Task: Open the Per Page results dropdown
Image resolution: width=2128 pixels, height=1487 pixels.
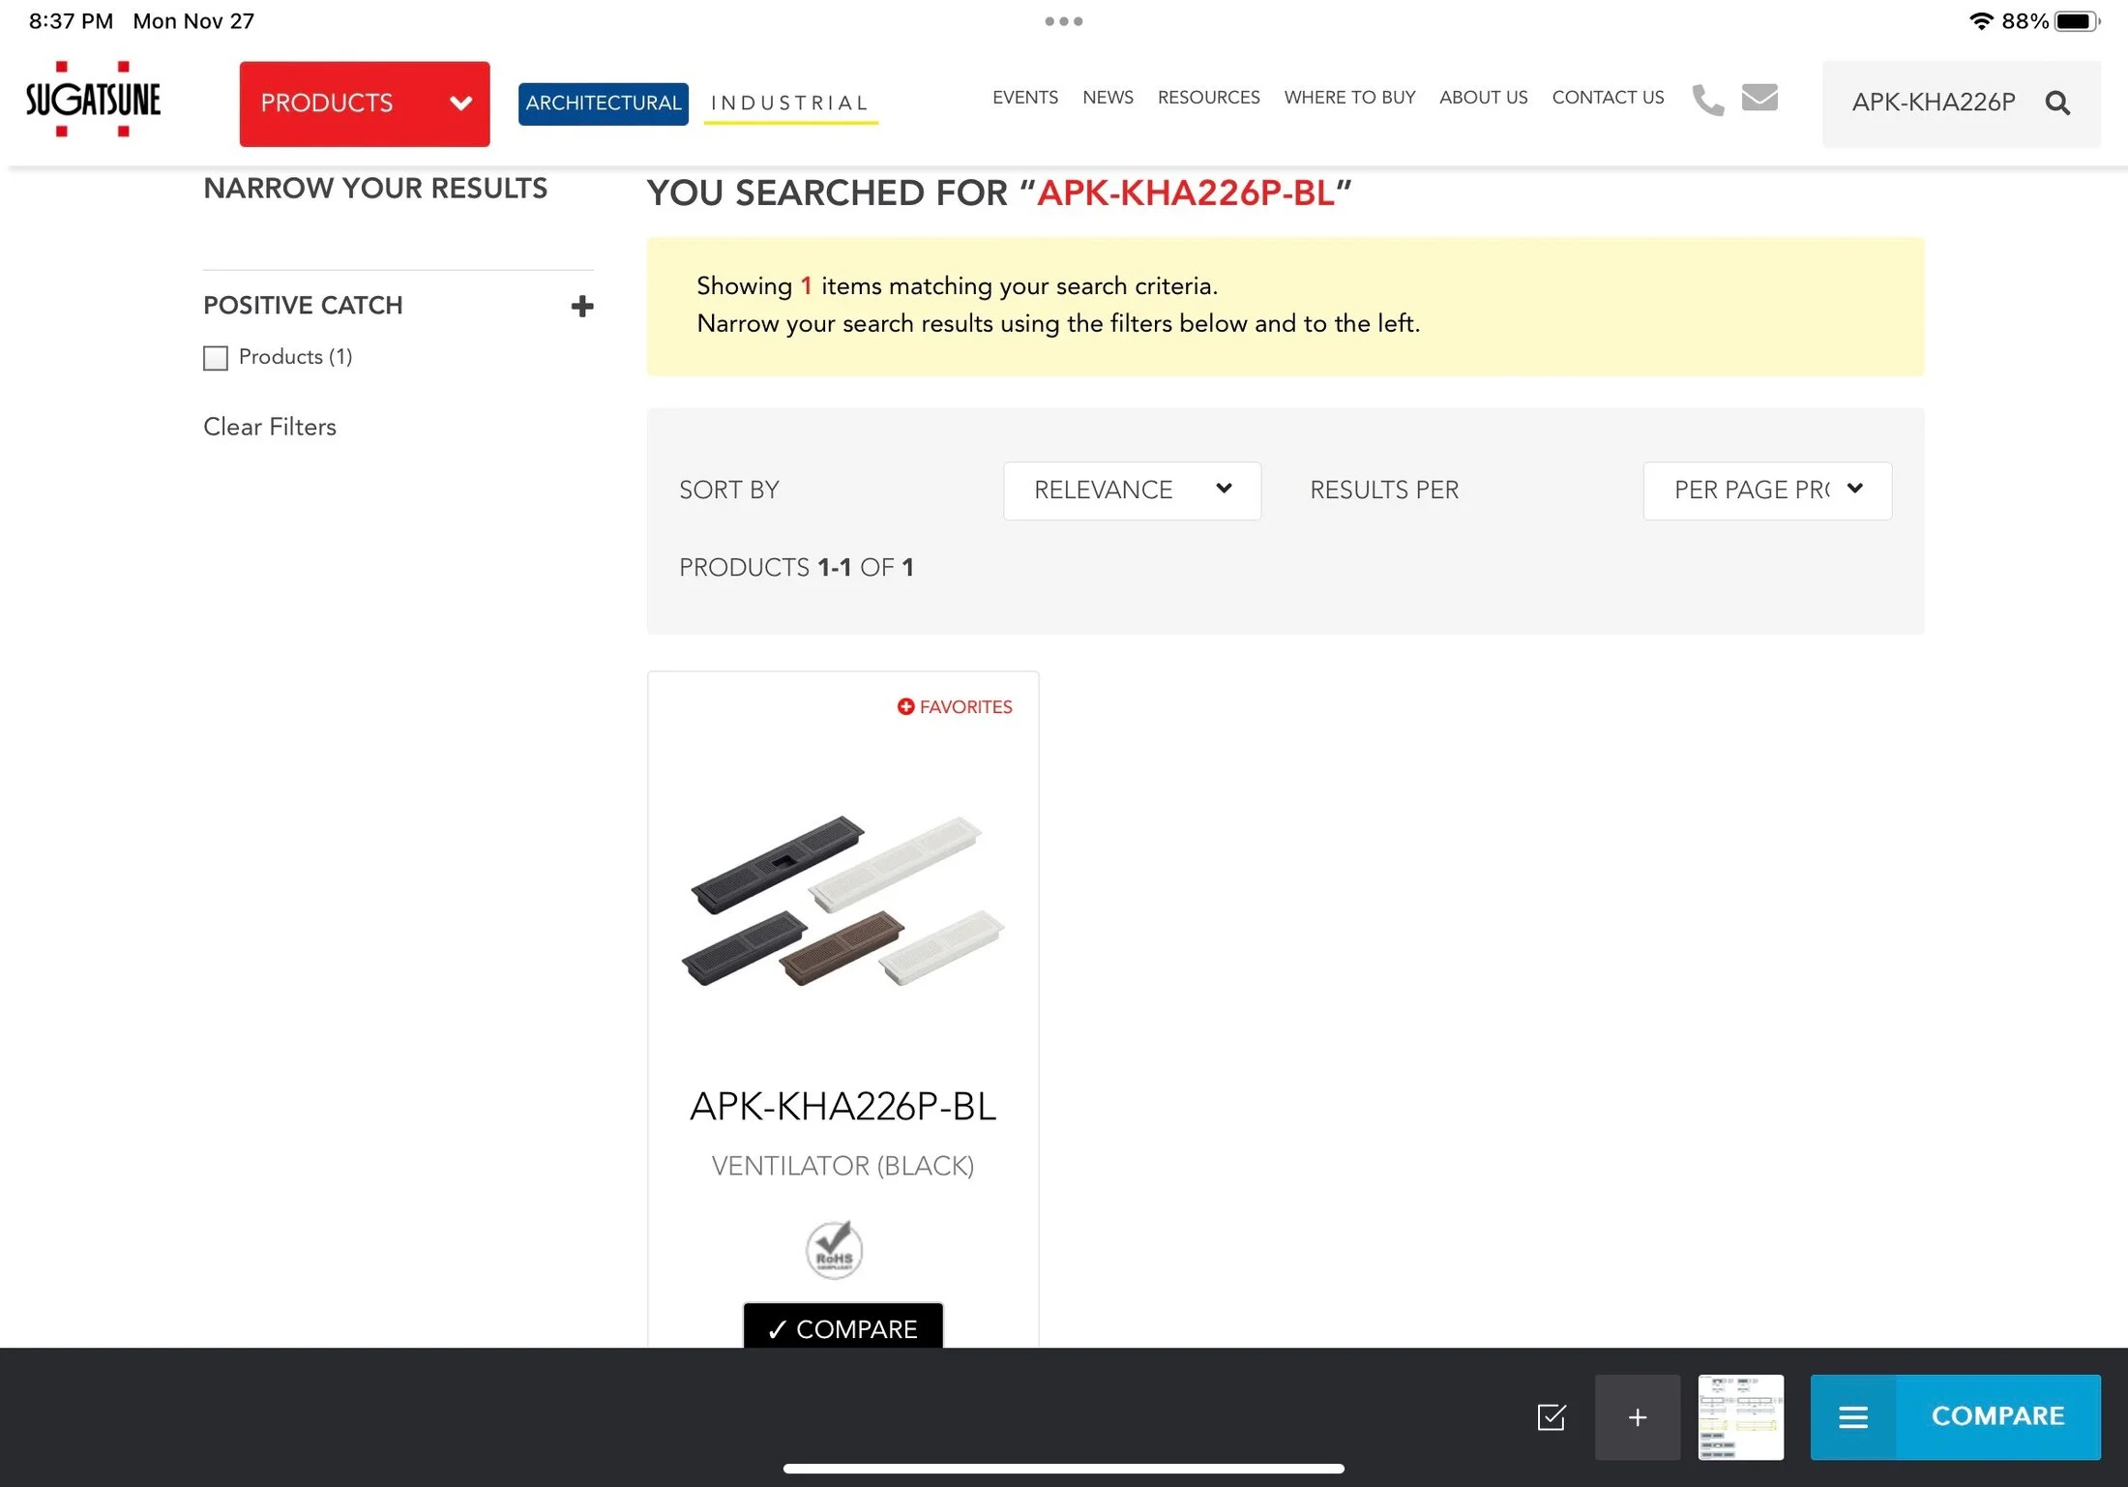Action: tap(1766, 491)
